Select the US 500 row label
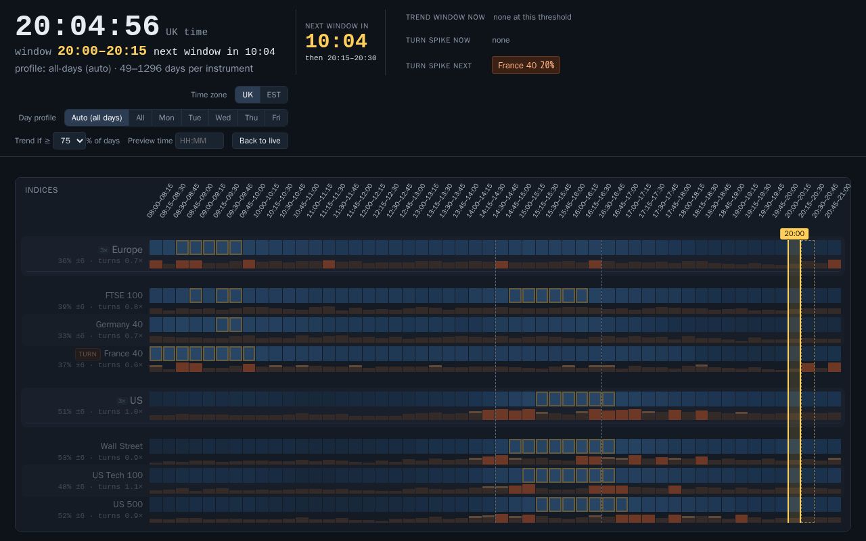The image size is (866, 541). coord(128,504)
